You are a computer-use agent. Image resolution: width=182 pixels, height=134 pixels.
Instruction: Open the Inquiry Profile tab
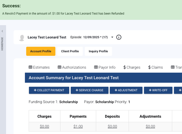pyautogui.click(x=98, y=51)
